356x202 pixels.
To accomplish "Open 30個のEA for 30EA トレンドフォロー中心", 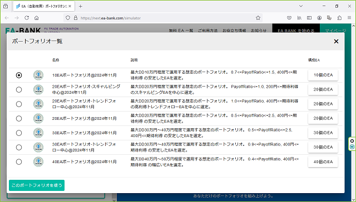I will pos(323,147).
